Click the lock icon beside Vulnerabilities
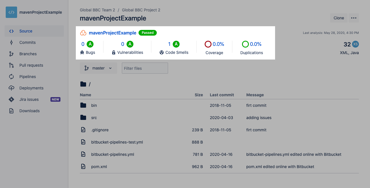Viewport: 370px width, 188px height. click(x=114, y=52)
